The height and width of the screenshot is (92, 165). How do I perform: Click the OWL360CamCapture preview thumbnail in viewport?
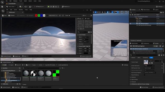click(x=119, y=48)
